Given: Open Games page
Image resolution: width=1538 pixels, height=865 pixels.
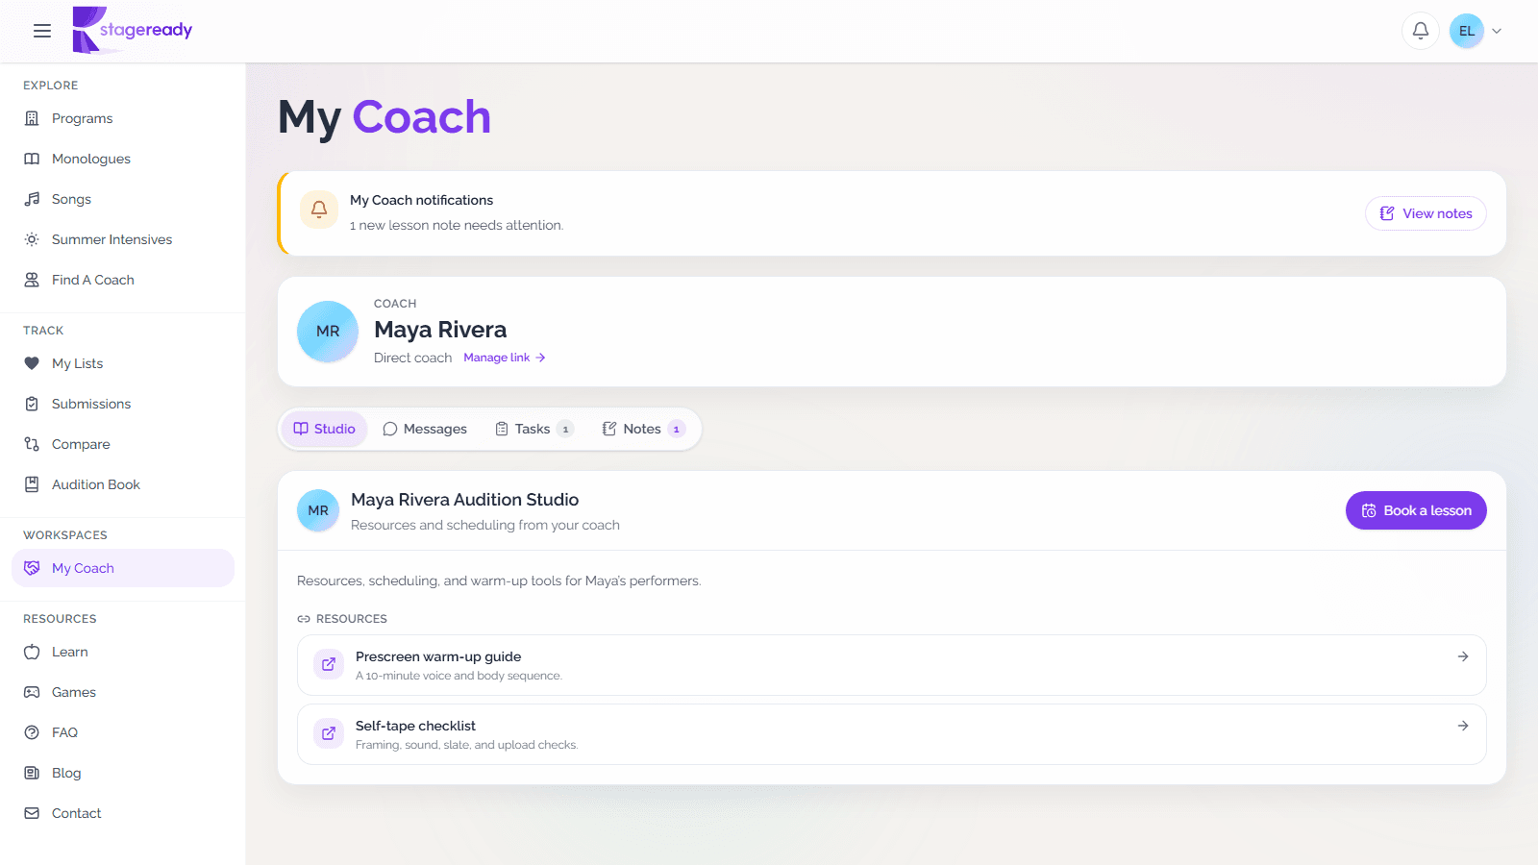Looking at the screenshot, I should (x=123, y=692).
